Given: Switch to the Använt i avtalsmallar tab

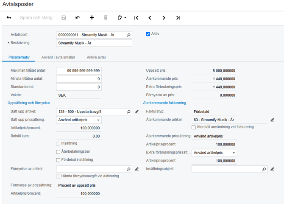Looking at the screenshot, I should (x=58, y=57).
